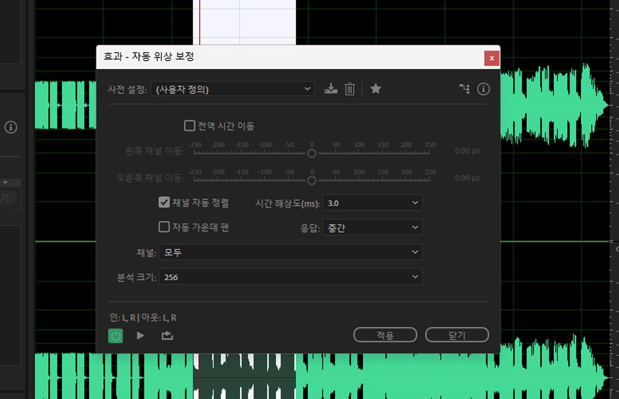Uncheck the 채널 자동 정렬 option
This screenshot has height=399, width=619.
[x=164, y=202]
